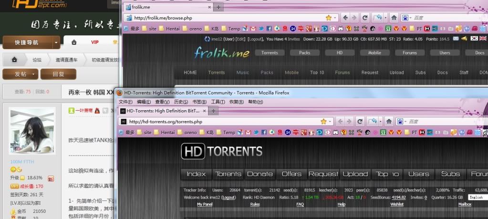488x219 pixels.
Task: Click Top 10 in HD-Torrents nav bar
Action: pyautogui.click(x=387, y=174)
